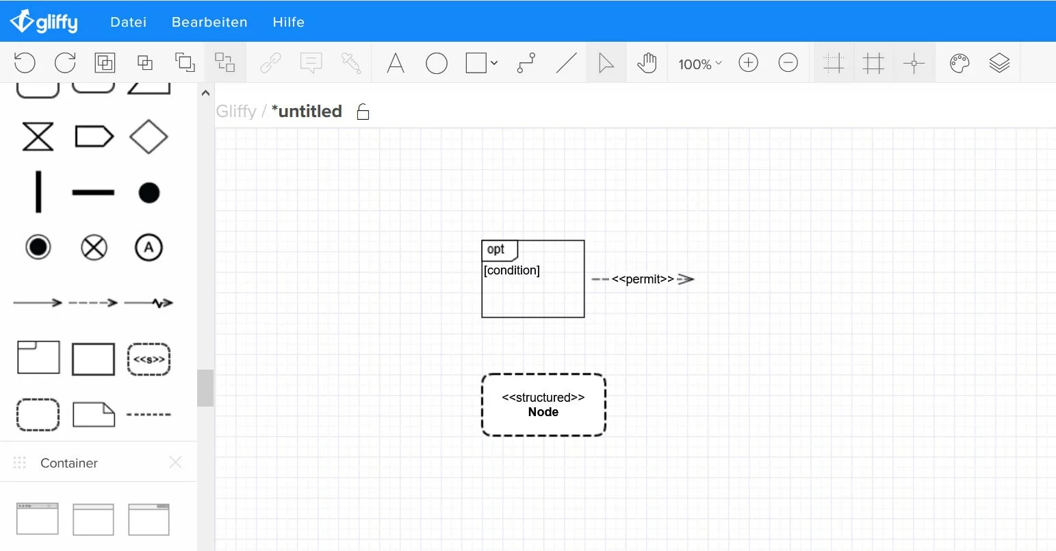Pick the solid arrow connector shape

click(x=38, y=302)
